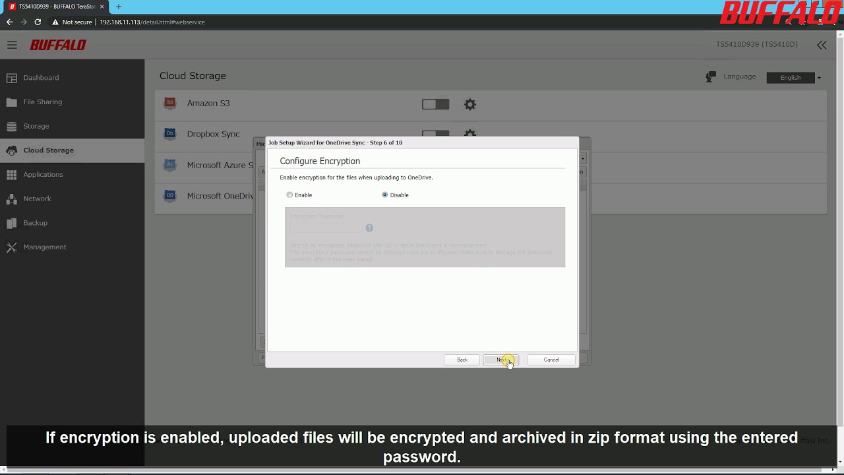Toggle the Dropbox Sync switch
Screen dimensions: 844x475
[x=435, y=134]
